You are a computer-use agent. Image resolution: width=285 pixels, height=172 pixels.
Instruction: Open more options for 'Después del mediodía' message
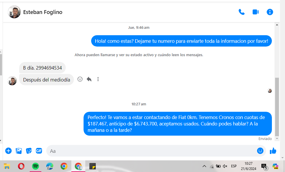click(98, 79)
